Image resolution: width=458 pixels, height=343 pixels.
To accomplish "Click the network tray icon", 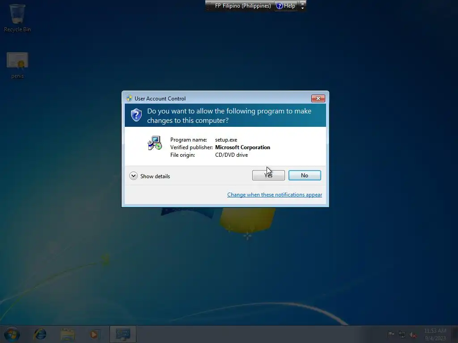I will (402, 335).
